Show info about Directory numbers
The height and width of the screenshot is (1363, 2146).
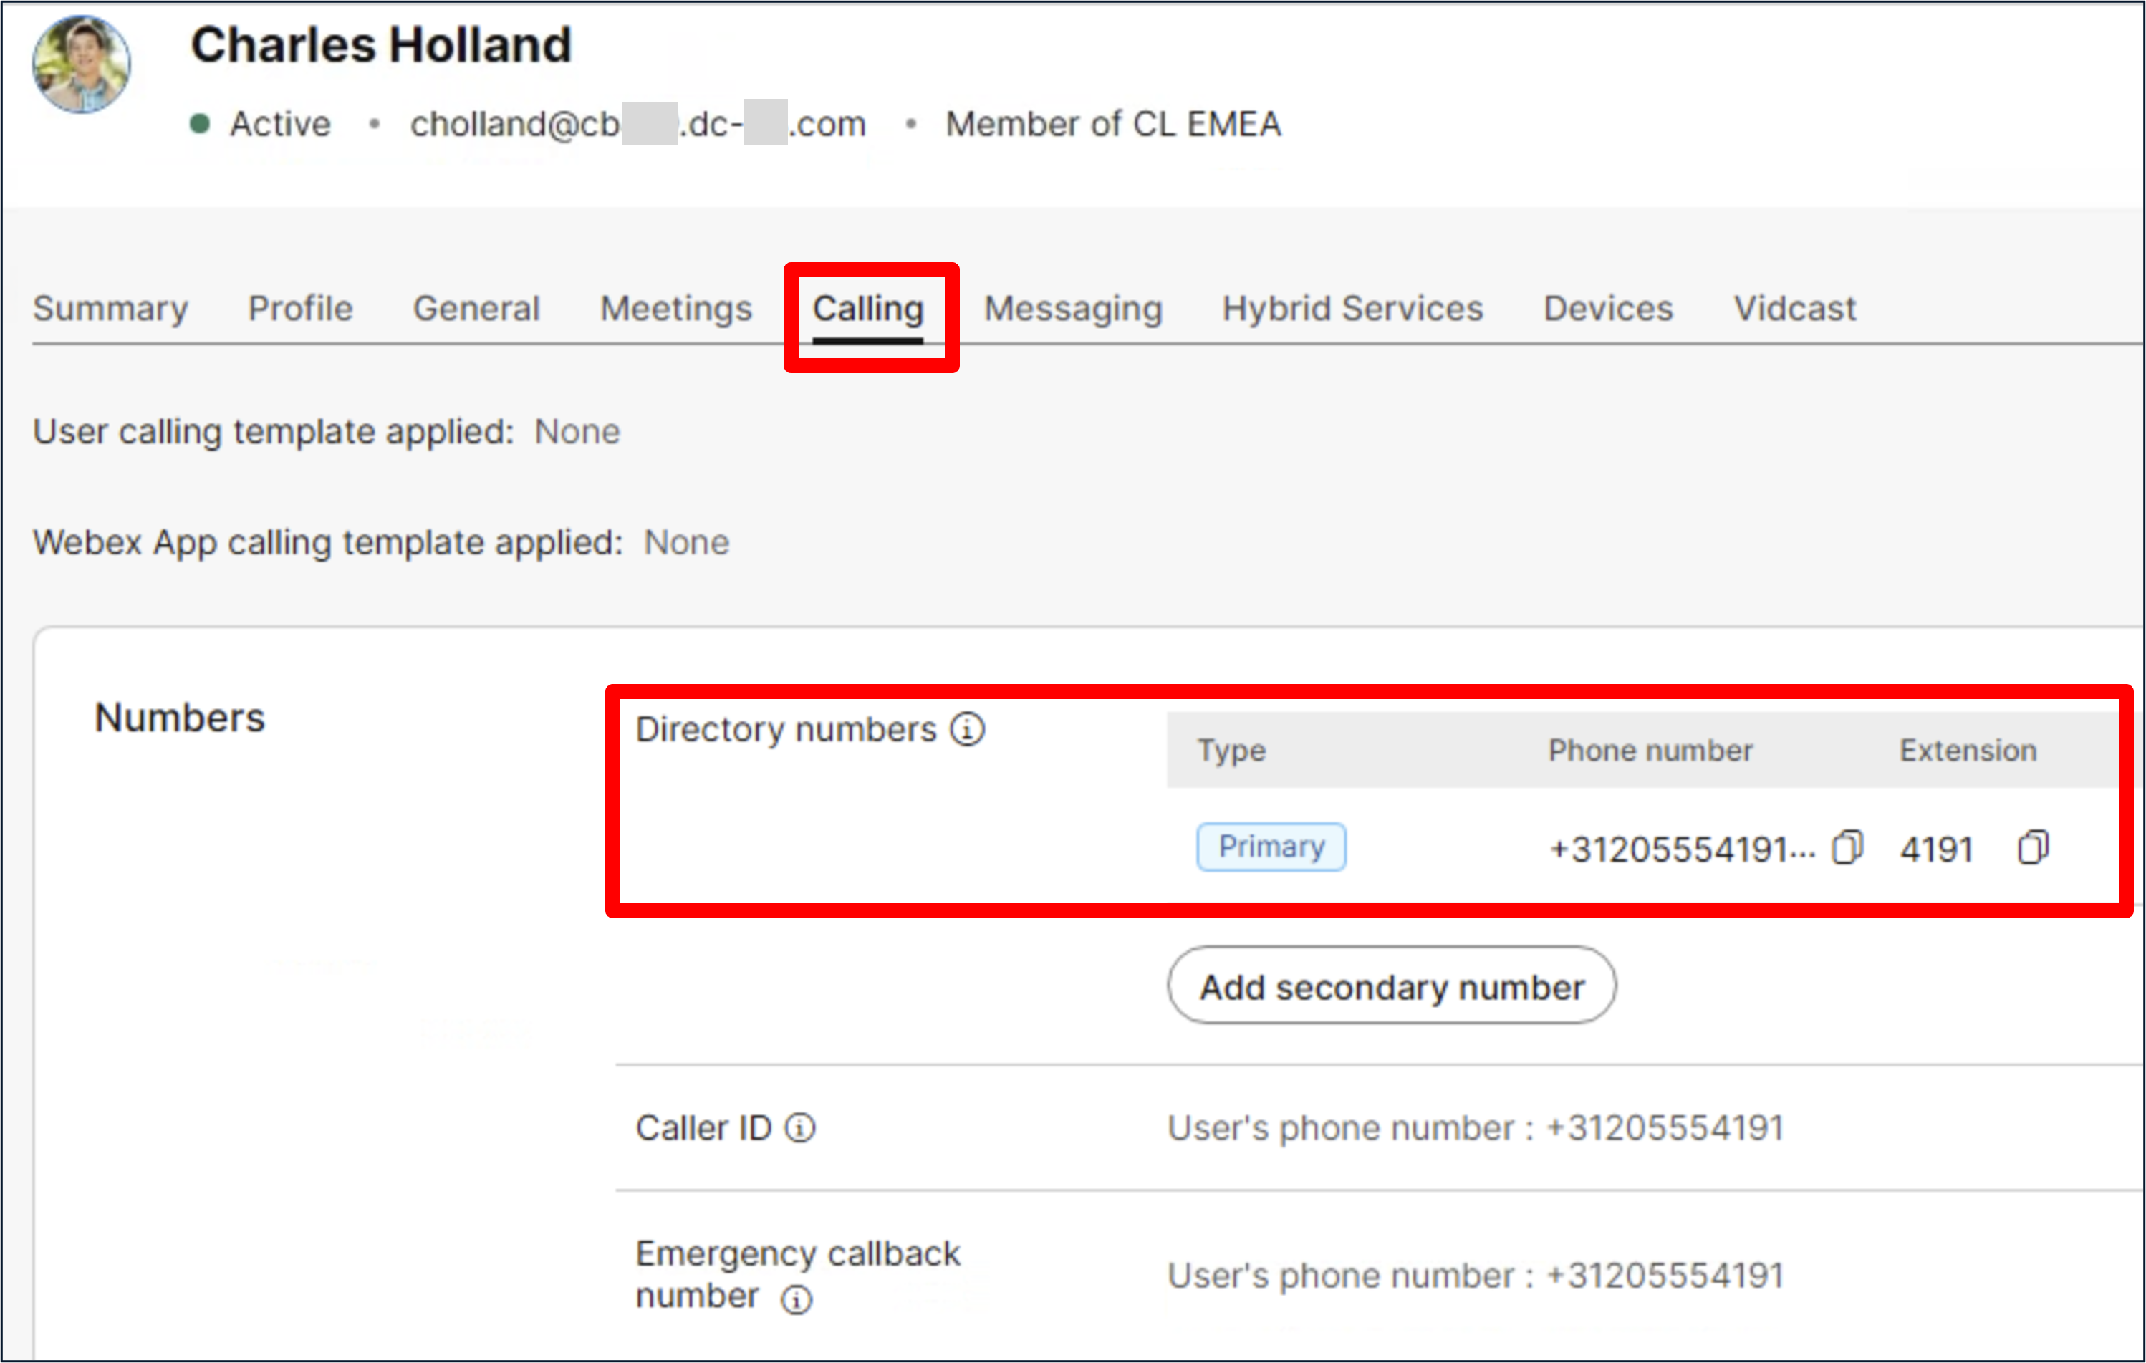pyautogui.click(x=967, y=730)
